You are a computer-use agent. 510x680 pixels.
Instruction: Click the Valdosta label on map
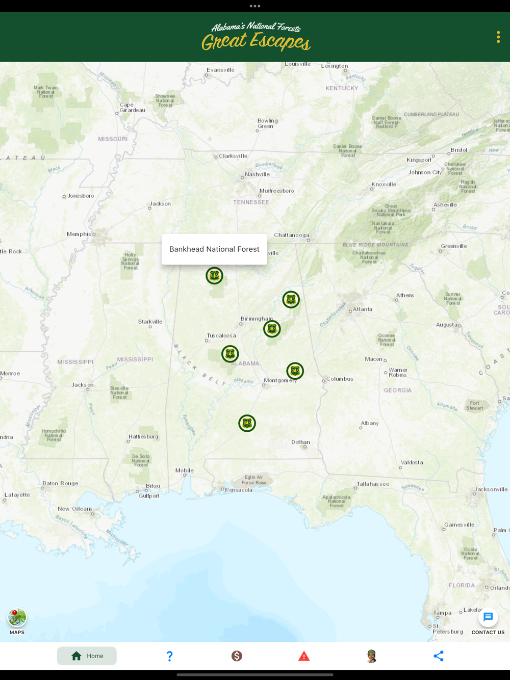pyautogui.click(x=412, y=463)
